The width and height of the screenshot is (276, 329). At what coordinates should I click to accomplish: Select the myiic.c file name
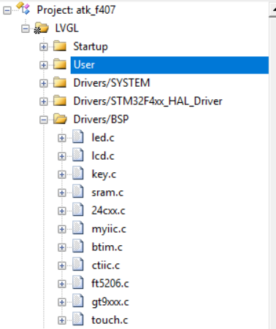pos(109,229)
